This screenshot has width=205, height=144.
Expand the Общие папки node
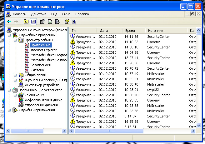pos(15,75)
